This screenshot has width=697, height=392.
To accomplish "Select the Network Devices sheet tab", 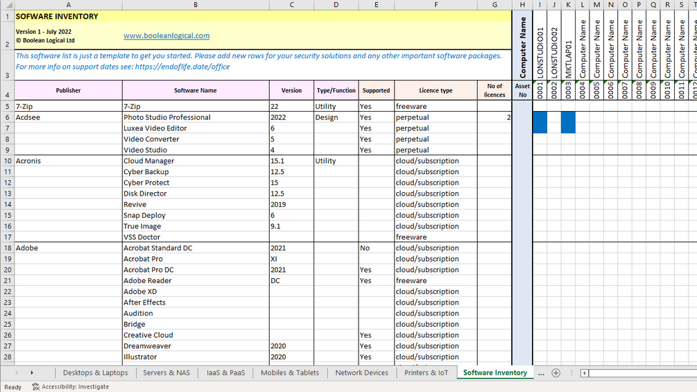I will pos(361,373).
